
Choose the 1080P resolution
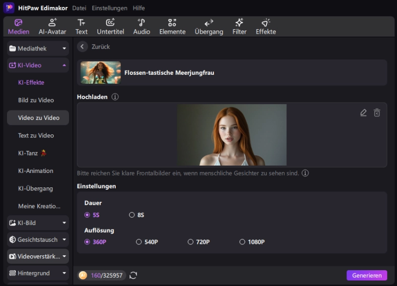pyautogui.click(x=242, y=242)
